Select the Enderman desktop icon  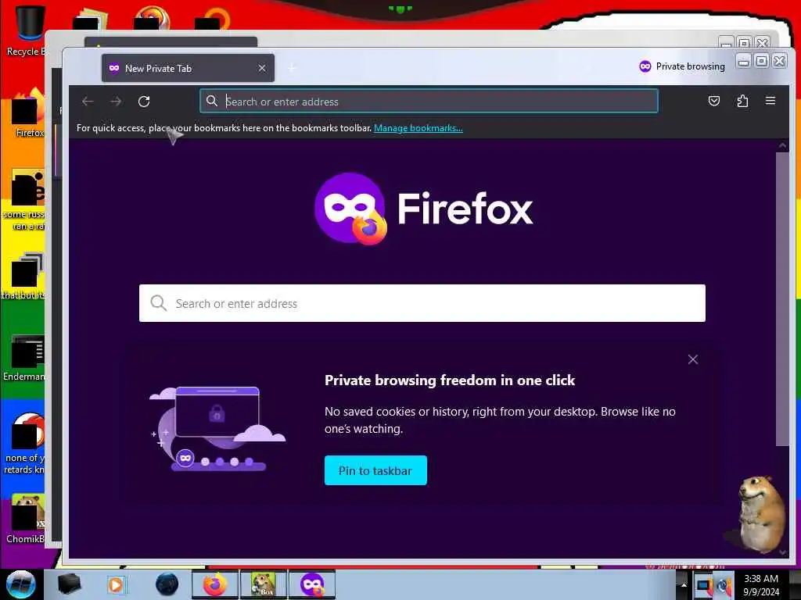[23, 358]
